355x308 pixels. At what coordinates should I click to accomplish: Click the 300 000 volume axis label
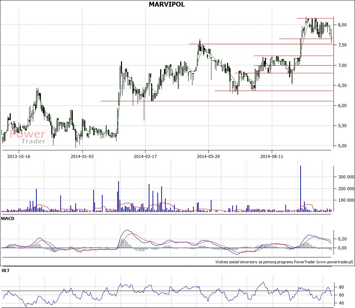pyautogui.click(x=346, y=177)
